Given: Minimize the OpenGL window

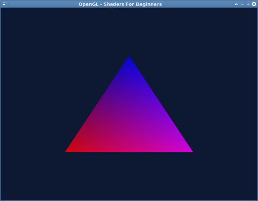Looking at the screenshot, I should click(x=242, y=4).
